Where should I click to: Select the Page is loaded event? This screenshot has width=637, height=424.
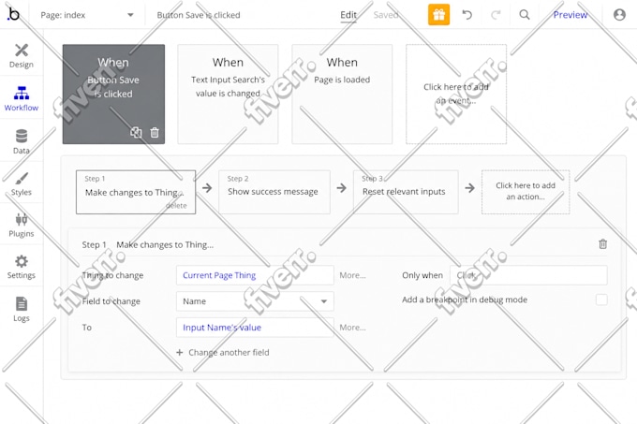click(342, 95)
